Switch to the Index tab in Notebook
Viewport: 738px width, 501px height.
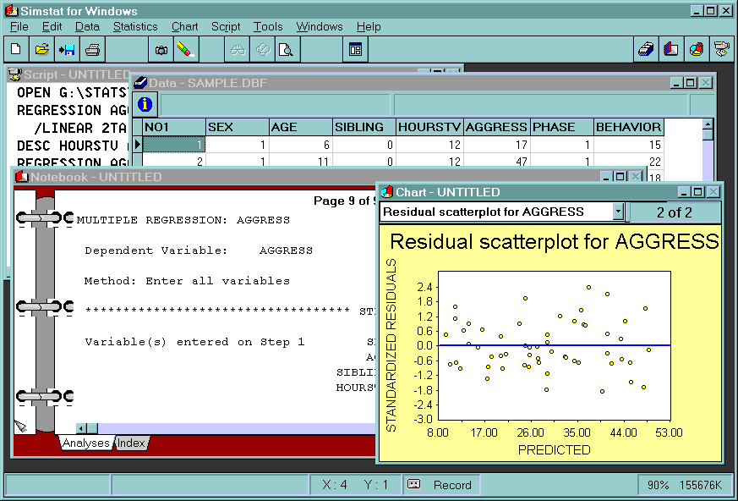(x=131, y=443)
